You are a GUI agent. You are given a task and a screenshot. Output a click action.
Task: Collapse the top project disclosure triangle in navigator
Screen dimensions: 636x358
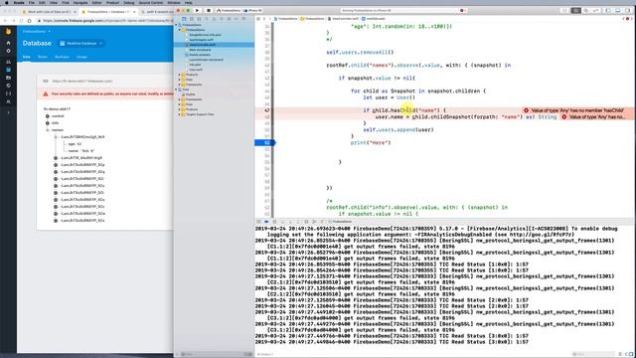pos(177,25)
